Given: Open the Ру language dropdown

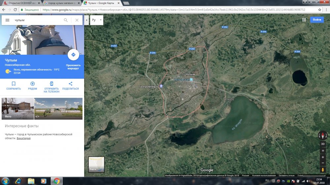Looking at the screenshot, I should point(97,20).
